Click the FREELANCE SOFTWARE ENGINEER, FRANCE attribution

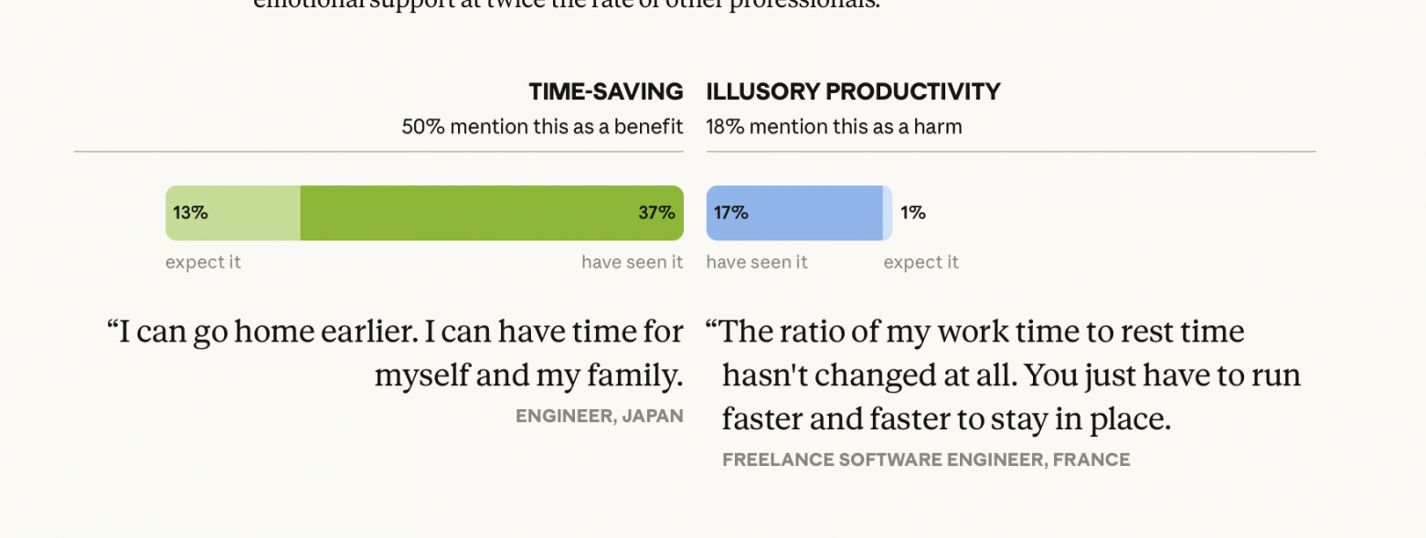925,459
